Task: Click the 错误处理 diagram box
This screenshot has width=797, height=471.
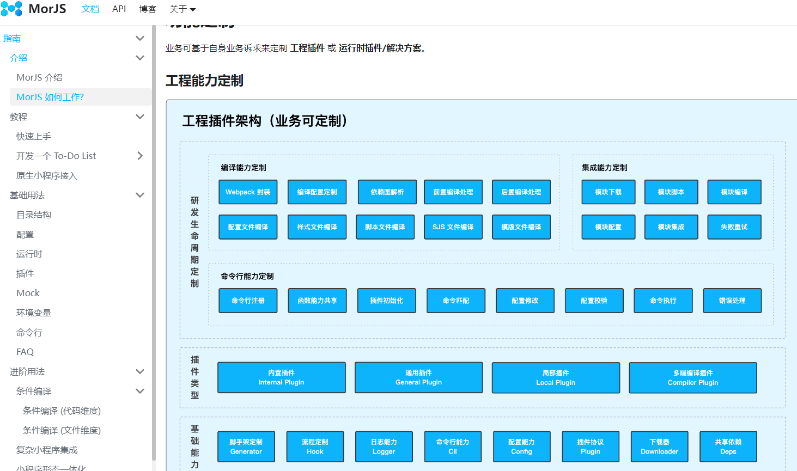Action: [x=732, y=301]
